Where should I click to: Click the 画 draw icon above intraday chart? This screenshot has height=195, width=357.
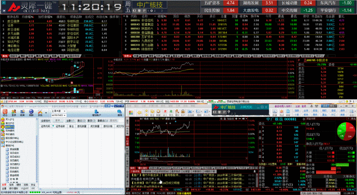221,119
